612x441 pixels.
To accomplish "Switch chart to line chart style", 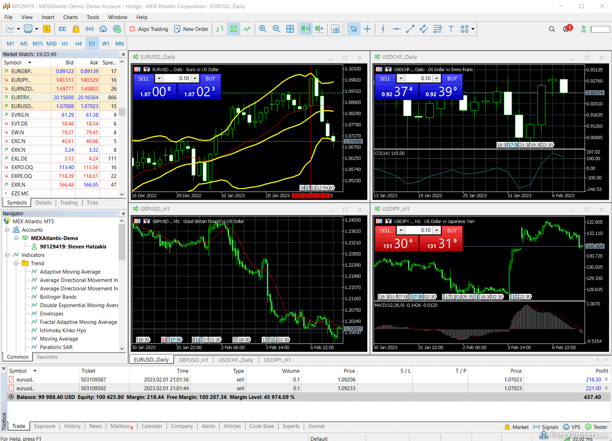I will click(247, 29).
